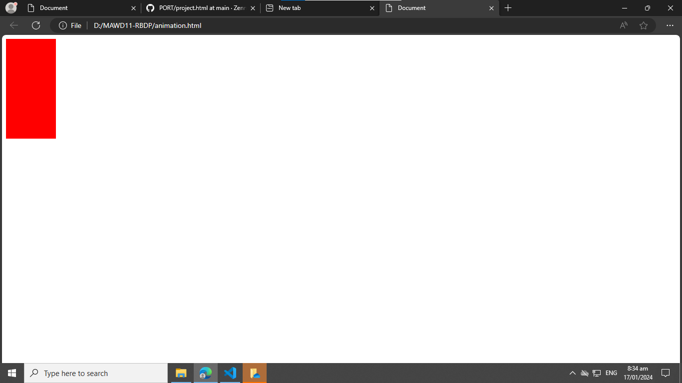
Task: Click the red rectangle on the page
Action: [x=31, y=89]
